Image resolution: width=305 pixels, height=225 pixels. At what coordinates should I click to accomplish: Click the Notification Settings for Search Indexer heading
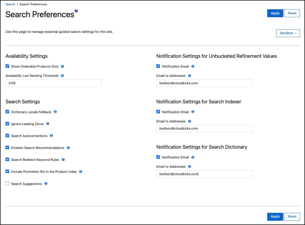point(199,102)
